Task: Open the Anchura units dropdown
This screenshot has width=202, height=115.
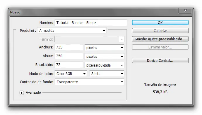Action: tap(104, 48)
